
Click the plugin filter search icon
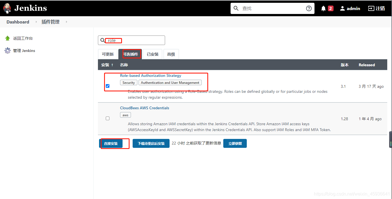point(103,40)
